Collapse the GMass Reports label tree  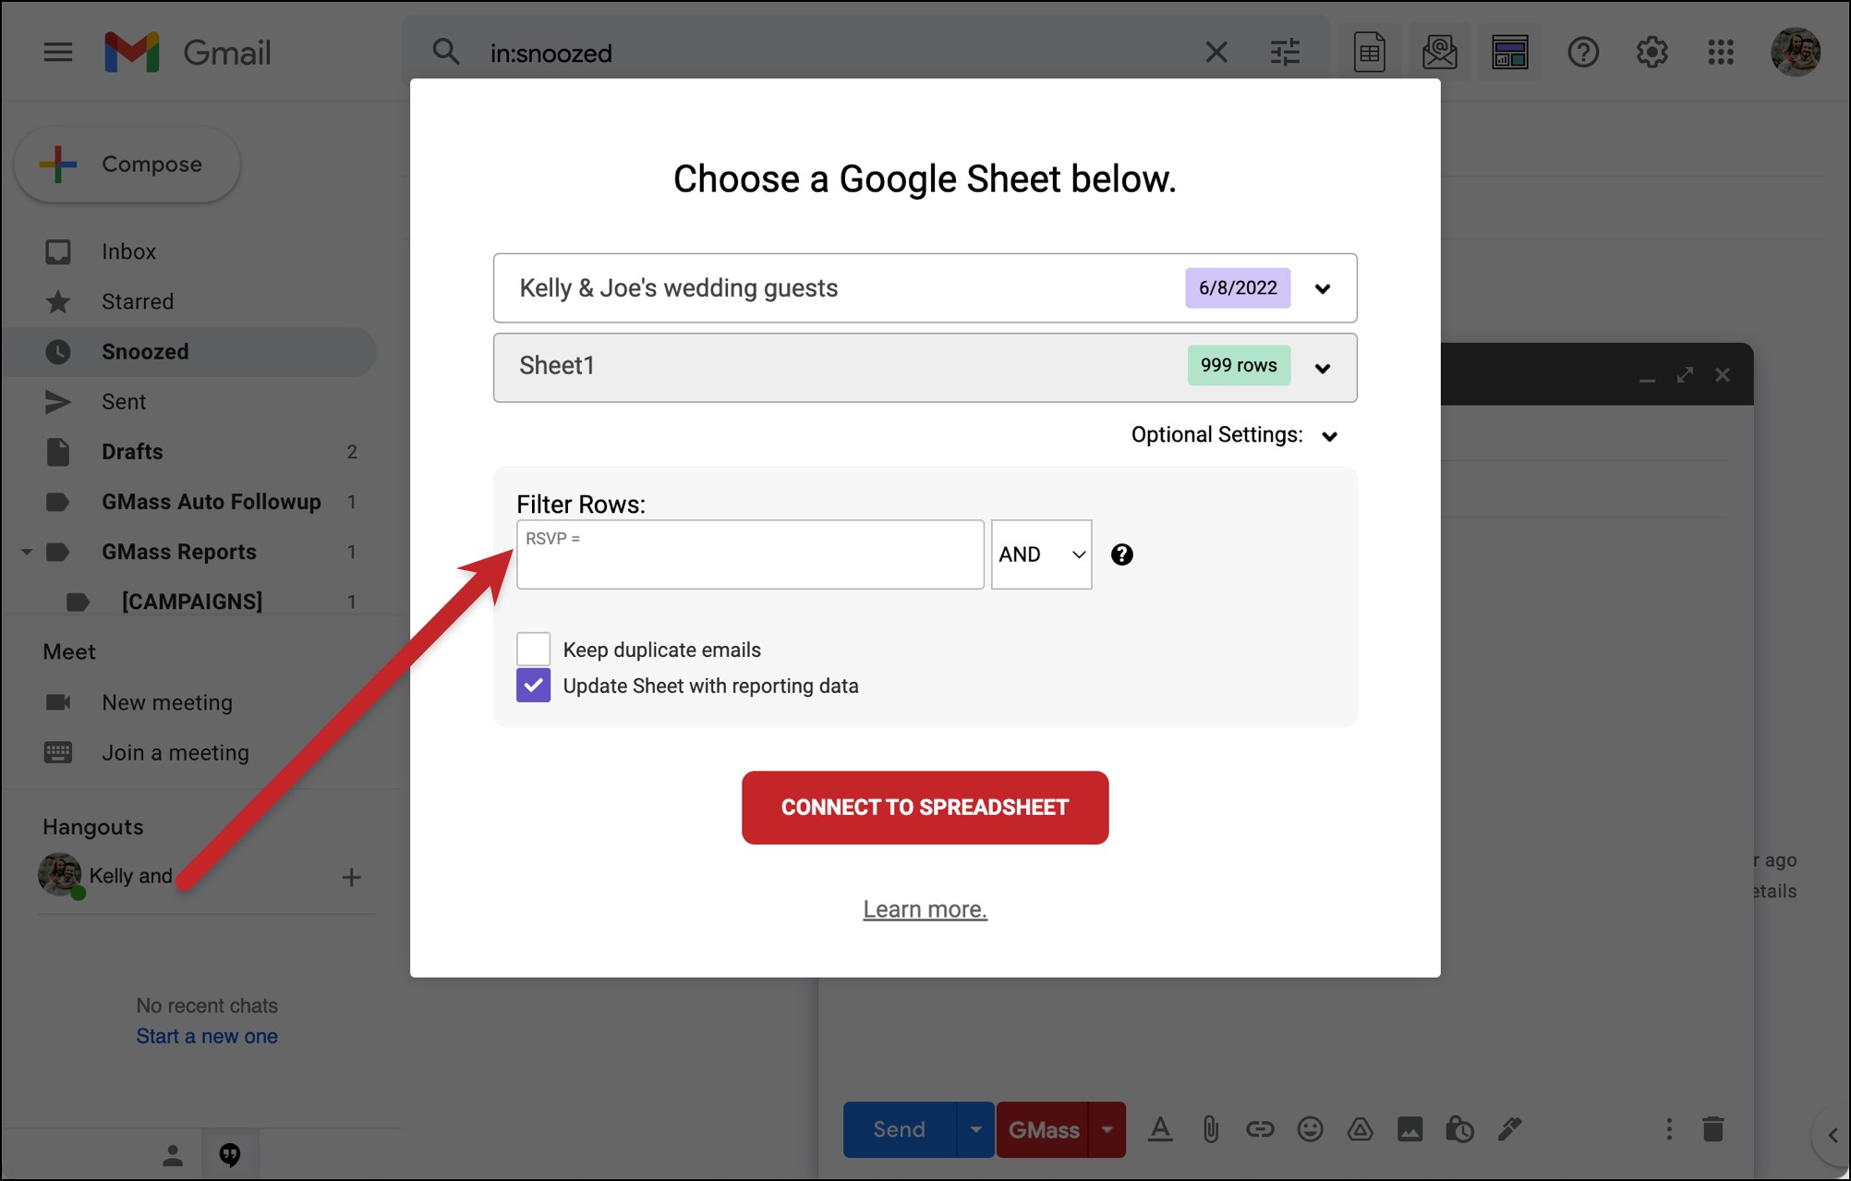click(27, 552)
